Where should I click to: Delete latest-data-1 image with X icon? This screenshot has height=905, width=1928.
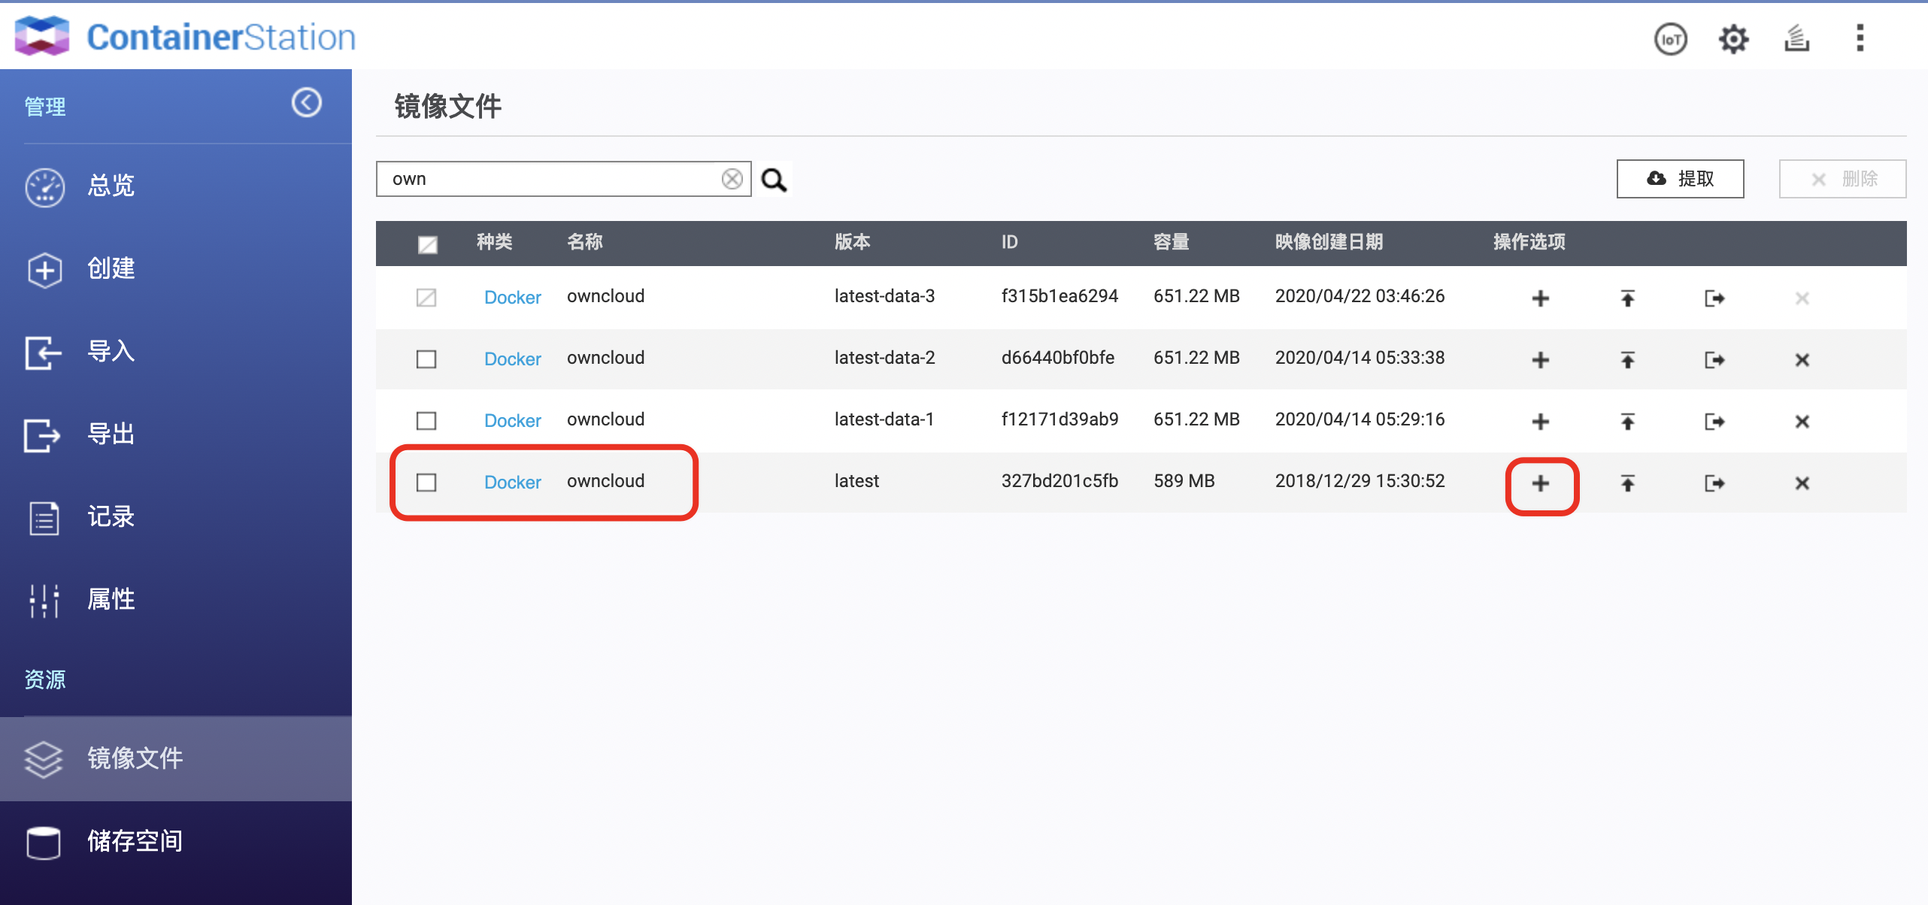pos(1802,422)
